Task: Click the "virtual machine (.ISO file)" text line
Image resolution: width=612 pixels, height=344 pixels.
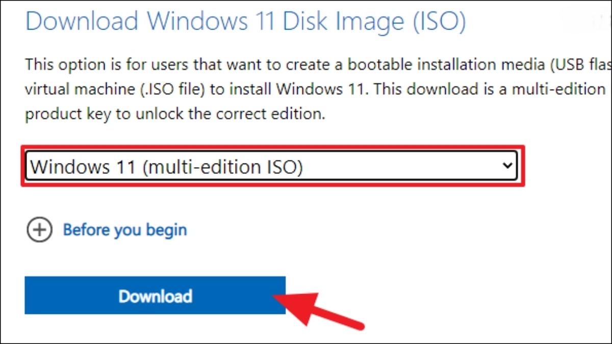Action: (x=116, y=89)
